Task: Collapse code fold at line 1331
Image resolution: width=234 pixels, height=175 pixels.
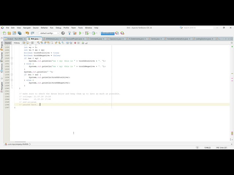Action: 12,64
